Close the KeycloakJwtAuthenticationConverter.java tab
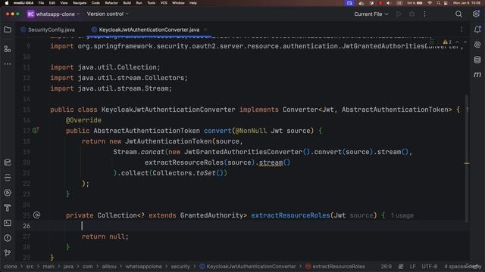Viewport: 485px width, 272px height. coord(205,29)
